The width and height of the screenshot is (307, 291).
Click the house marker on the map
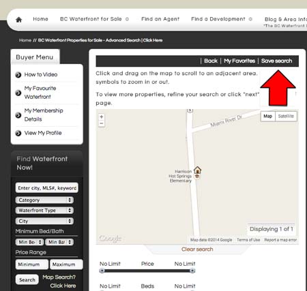(197, 170)
